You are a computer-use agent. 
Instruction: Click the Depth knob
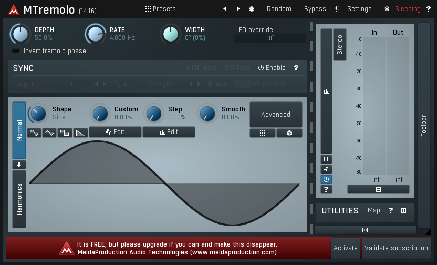coord(20,34)
